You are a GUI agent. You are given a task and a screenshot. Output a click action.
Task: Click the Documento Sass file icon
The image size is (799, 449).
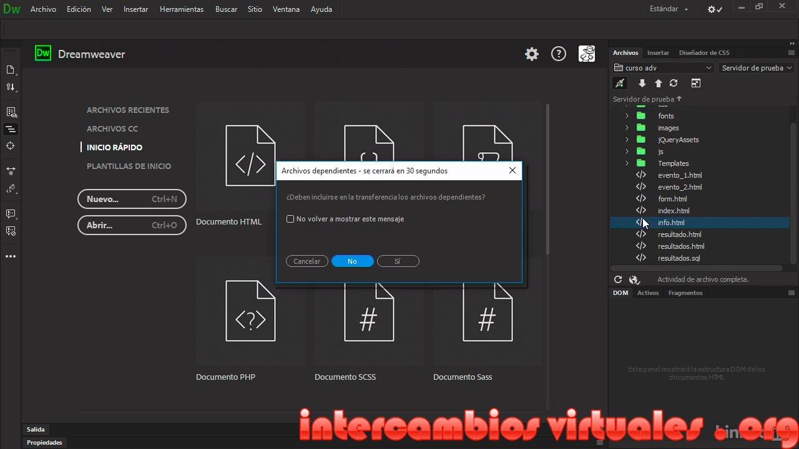click(488, 311)
